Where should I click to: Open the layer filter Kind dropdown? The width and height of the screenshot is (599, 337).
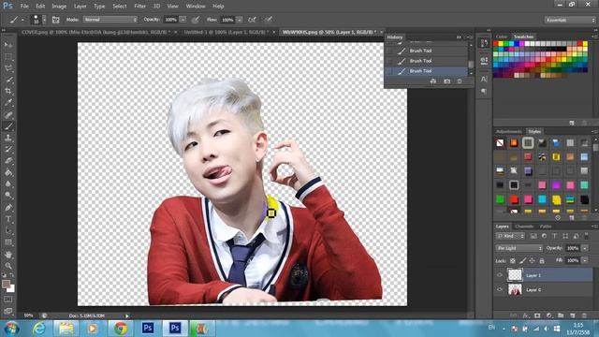(510, 236)
